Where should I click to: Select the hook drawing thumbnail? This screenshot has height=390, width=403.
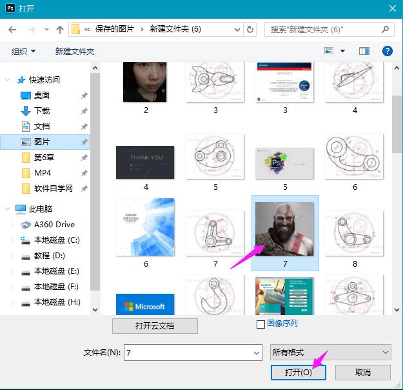(x=215, y=294)
